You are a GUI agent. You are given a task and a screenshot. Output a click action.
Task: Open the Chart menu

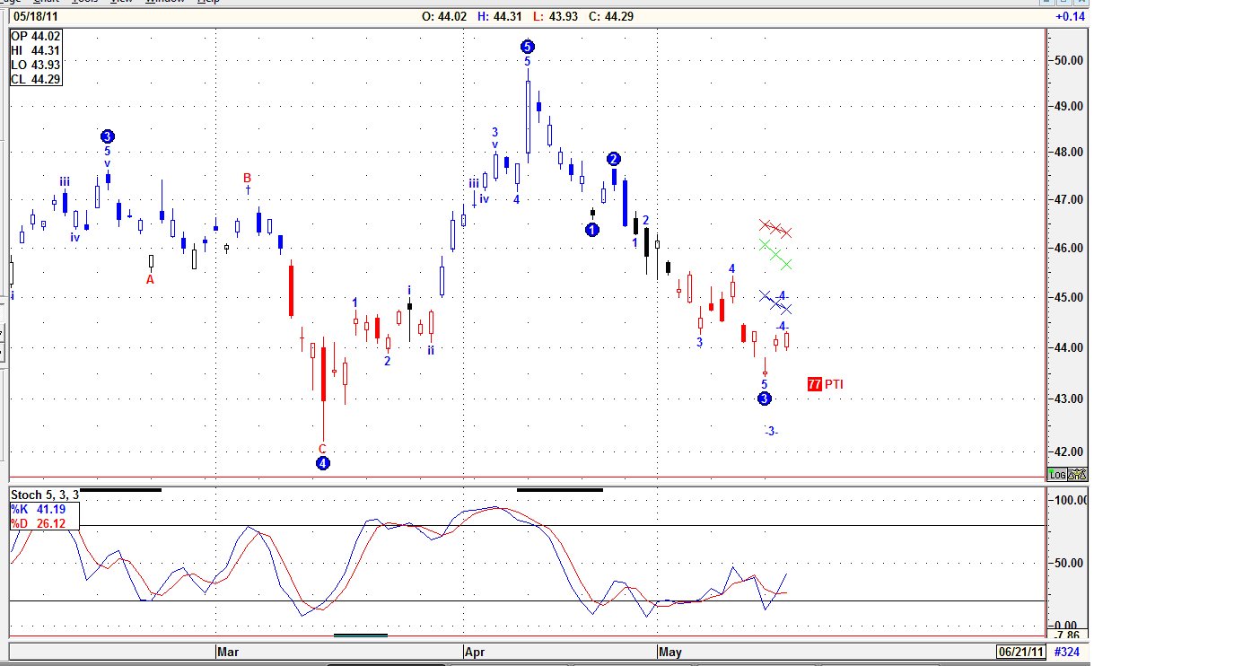click(x=47, y=4)
